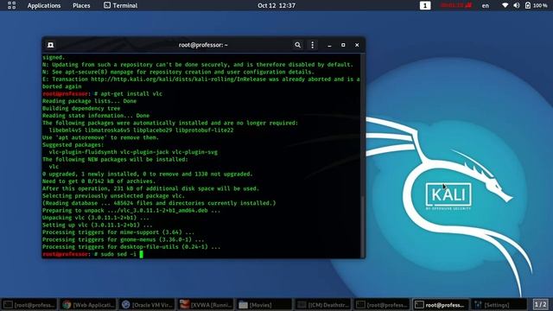This screenshot has height=311, width=553.
Task: Click the 100 % battery percentage text
Action: pos(540,6)
